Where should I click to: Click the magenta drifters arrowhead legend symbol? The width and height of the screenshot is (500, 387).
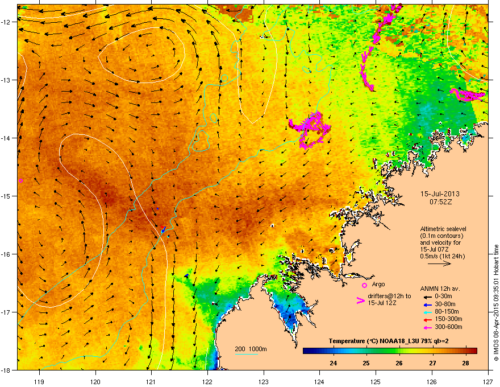point(360,300)
